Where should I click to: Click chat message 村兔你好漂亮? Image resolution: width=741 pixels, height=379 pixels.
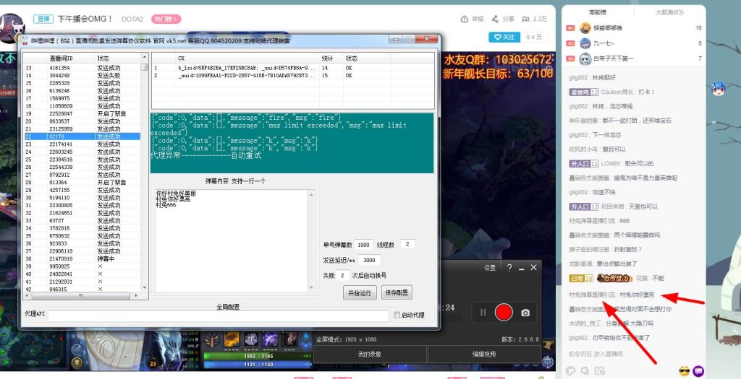pos(638,295)
